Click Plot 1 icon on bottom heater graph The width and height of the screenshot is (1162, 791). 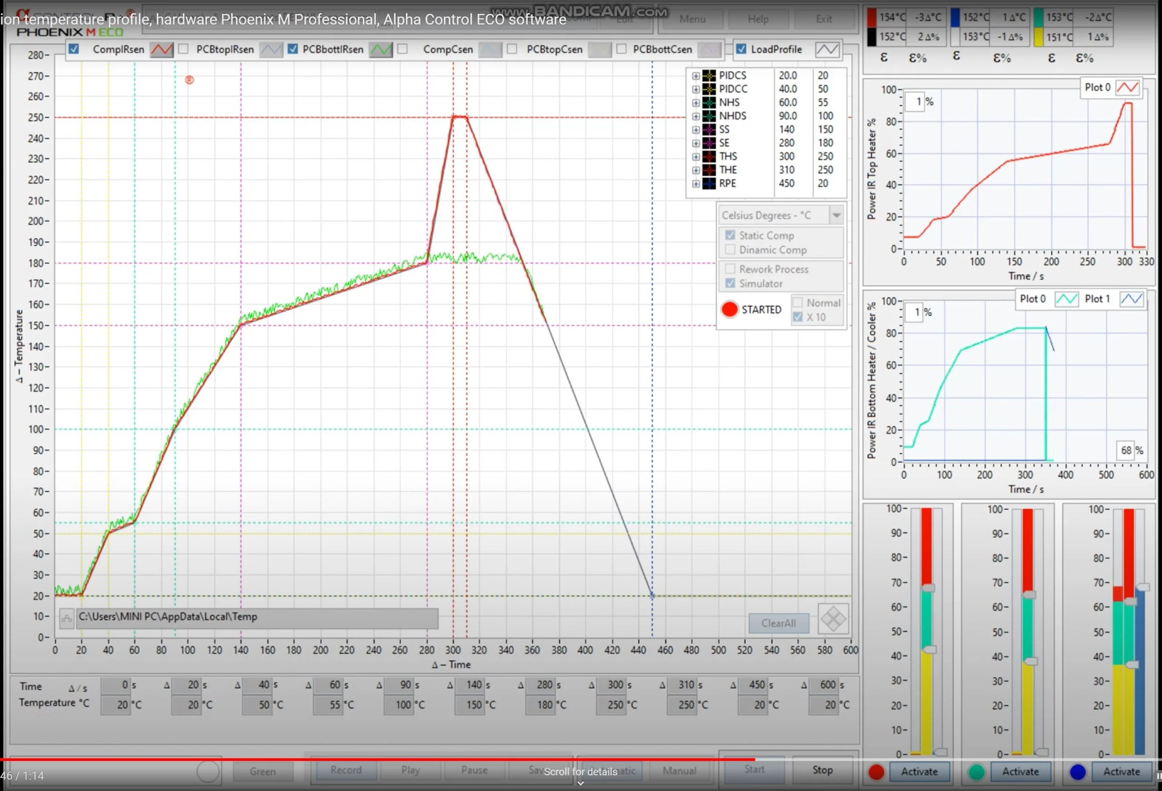1131,299
